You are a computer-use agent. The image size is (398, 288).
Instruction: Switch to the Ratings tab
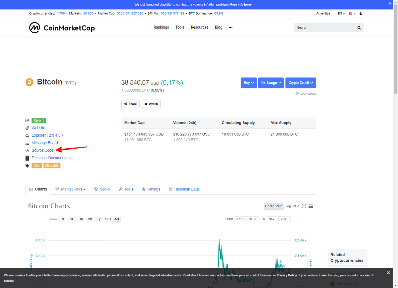tap(151, 189)
